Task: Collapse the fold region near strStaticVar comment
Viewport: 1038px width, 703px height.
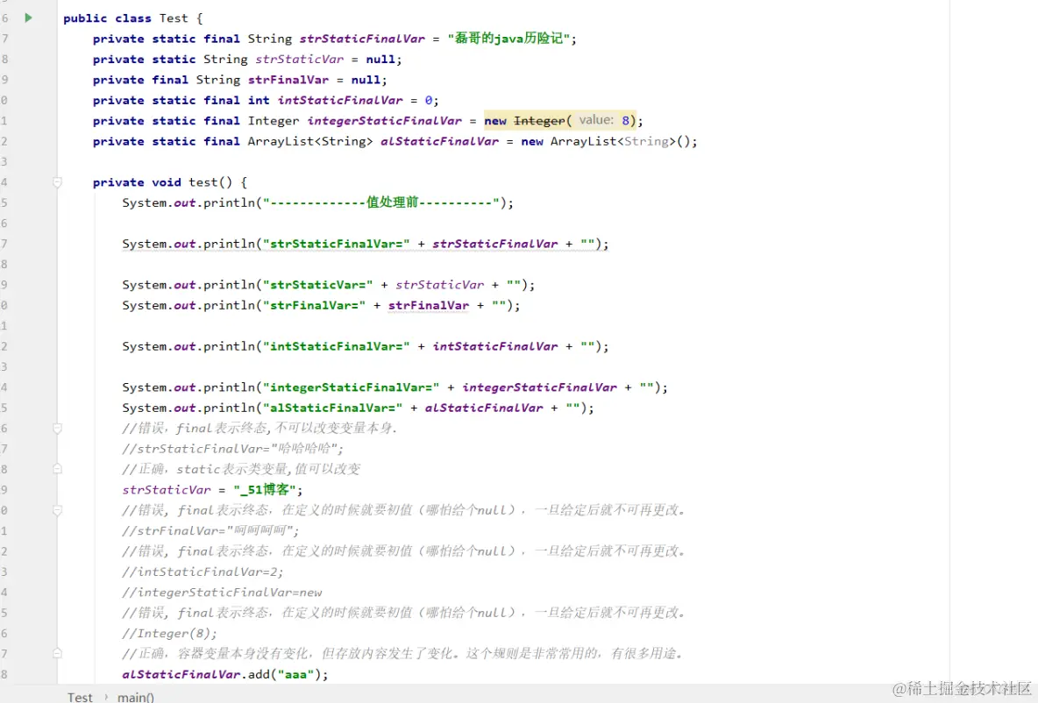Action: point(57,468)
